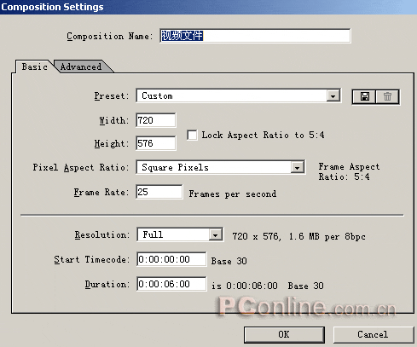Click the Frame Rate input field
The image size is (417, 347).
point(159,192)
